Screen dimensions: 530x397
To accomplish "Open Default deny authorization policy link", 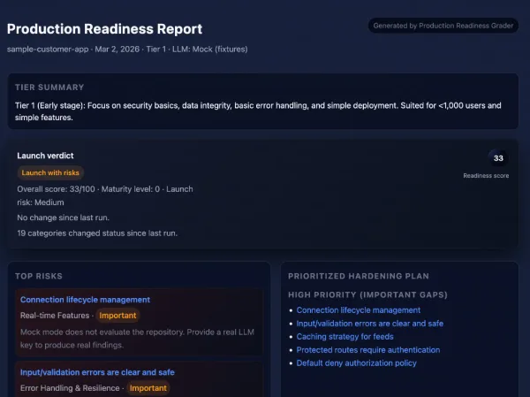I will click(x=356, y=363).
